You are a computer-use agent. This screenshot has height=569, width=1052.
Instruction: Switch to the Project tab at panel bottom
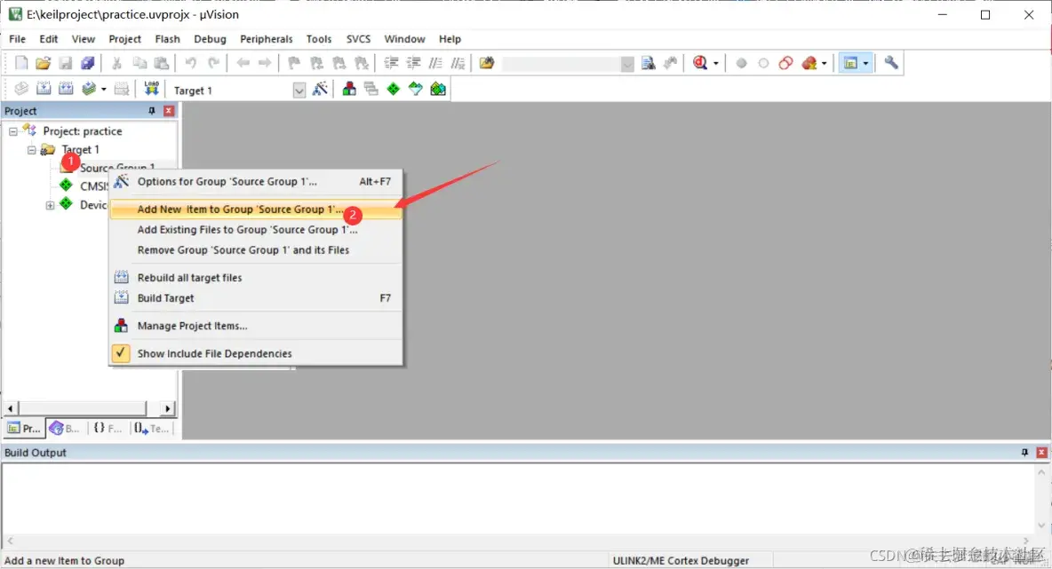[x=24, y=428]
